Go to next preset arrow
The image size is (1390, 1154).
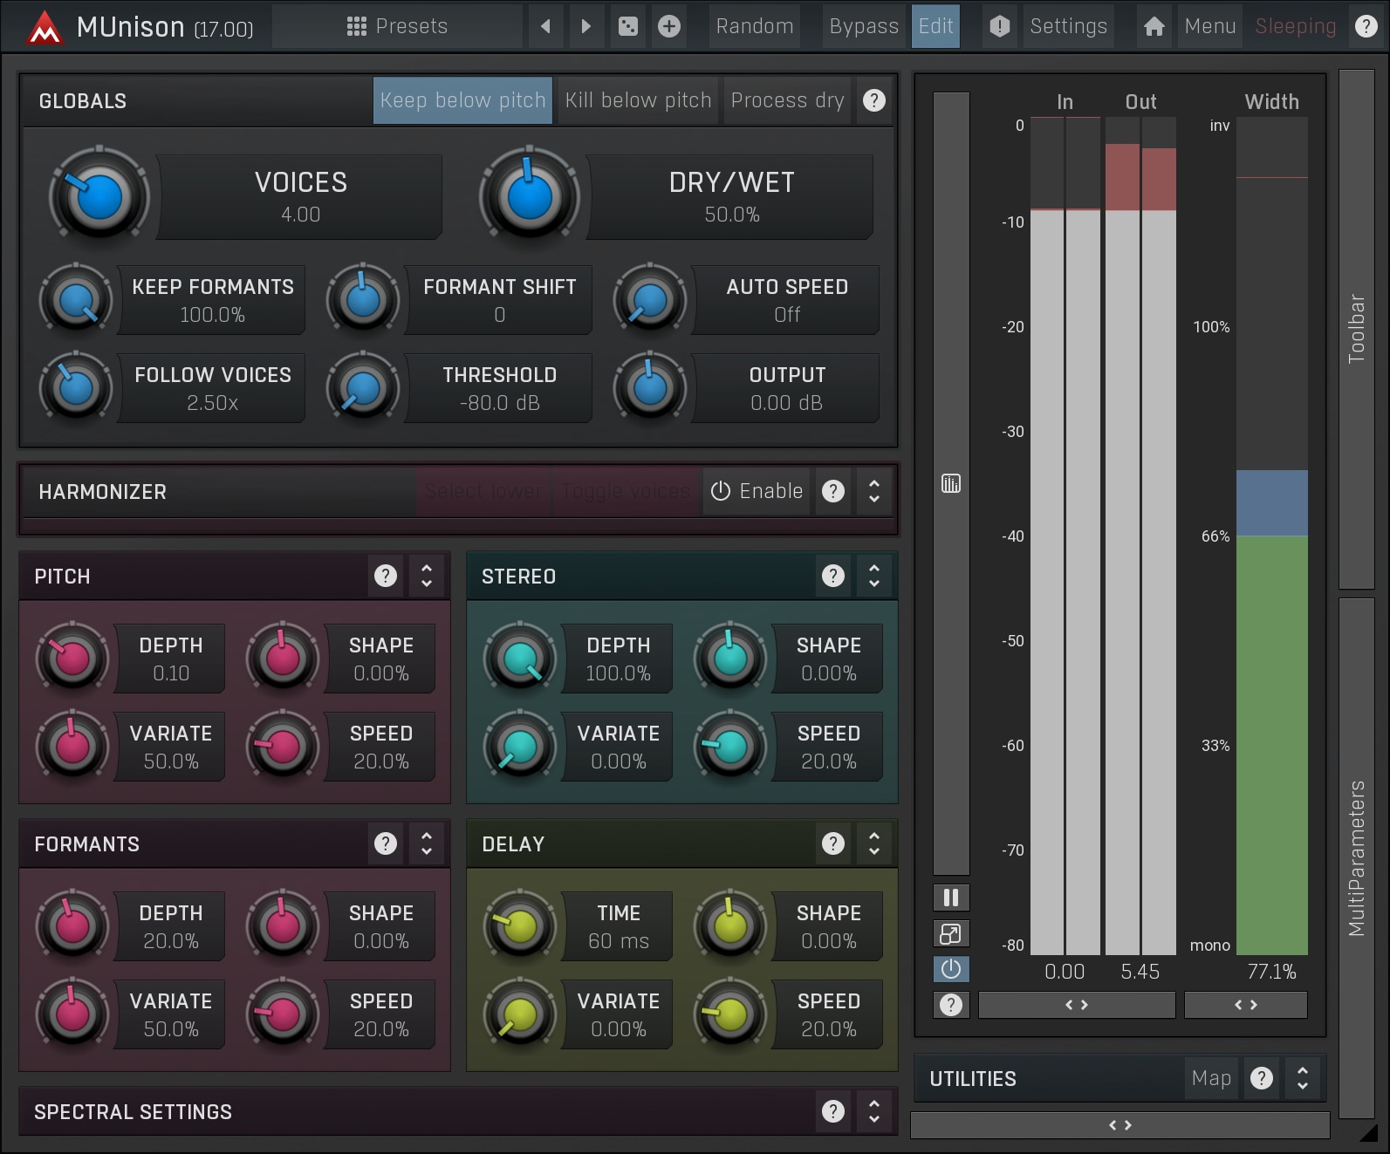pyautogui.click(x=585, y=26)
